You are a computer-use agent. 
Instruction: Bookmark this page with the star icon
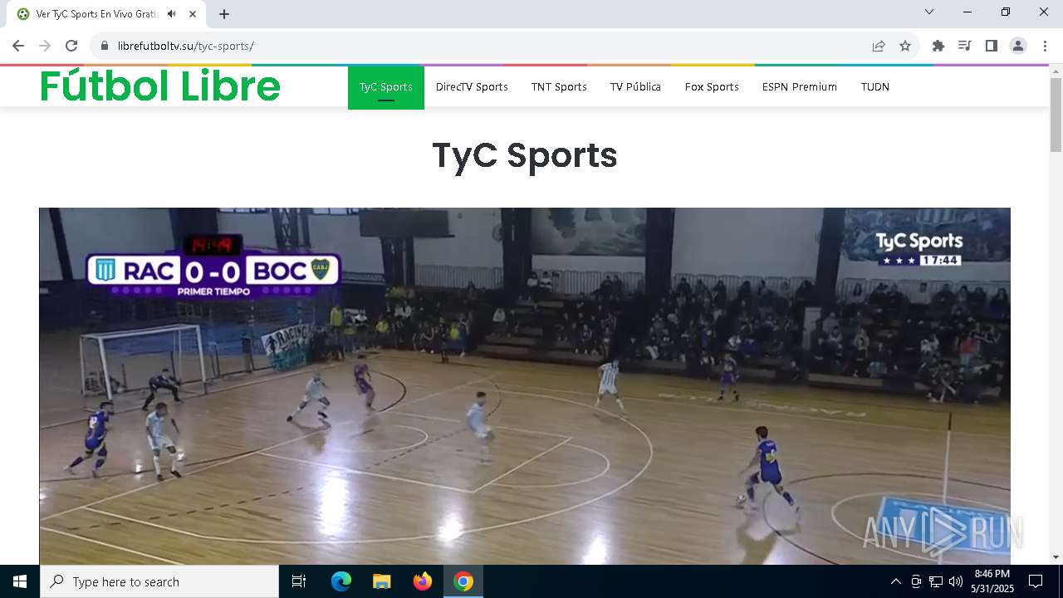pos(905,46)
